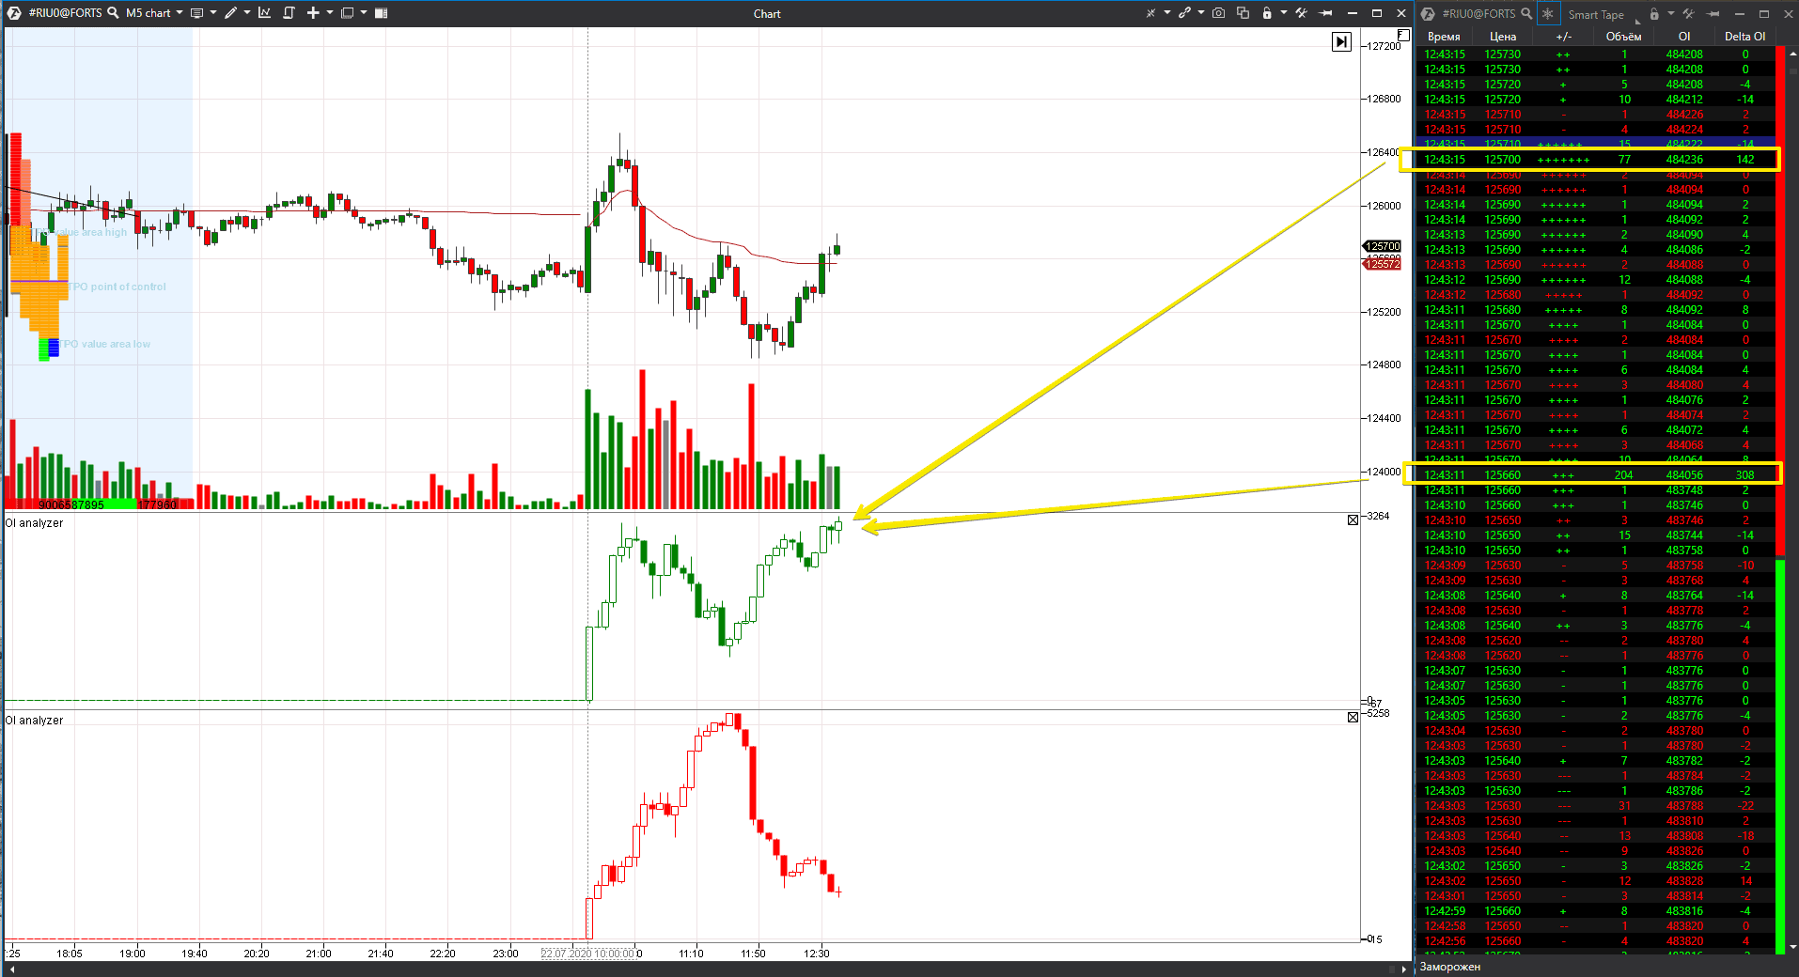Image resolution: width=1799 pixels, height=977 pixels.
Task: Open chart settings hammer-wrench icon
Action: [x=1303, y=13]
